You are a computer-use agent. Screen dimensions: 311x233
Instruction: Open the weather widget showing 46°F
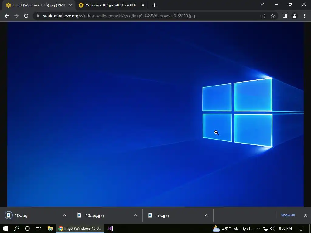pos(233,229)
